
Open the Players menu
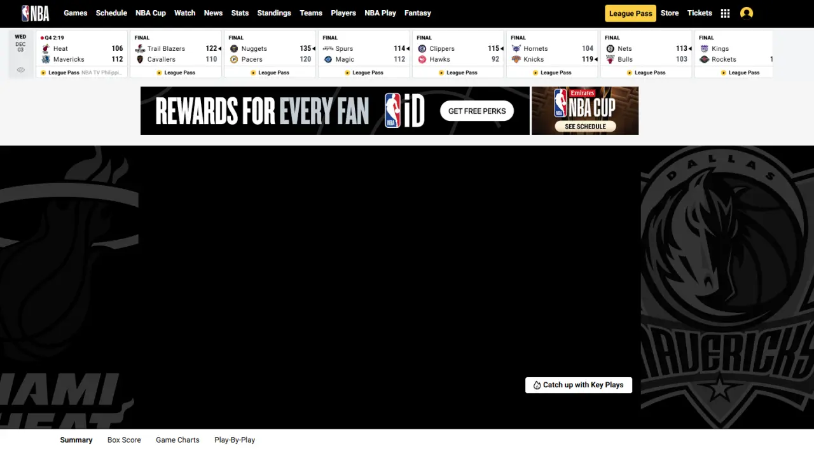(x=343, y=13)
